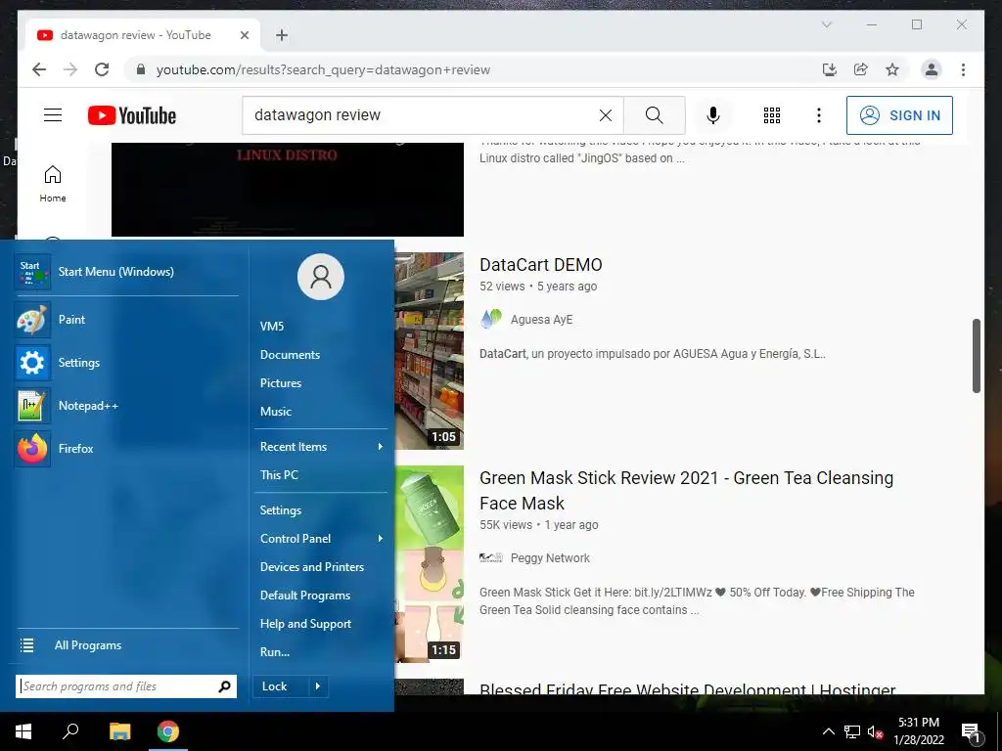Click the YouTube page vertical scrollbar
Screen dimensions: 1002x751
(976, 356)
